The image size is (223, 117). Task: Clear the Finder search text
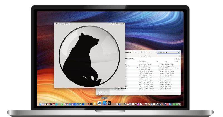pos(178,52)
